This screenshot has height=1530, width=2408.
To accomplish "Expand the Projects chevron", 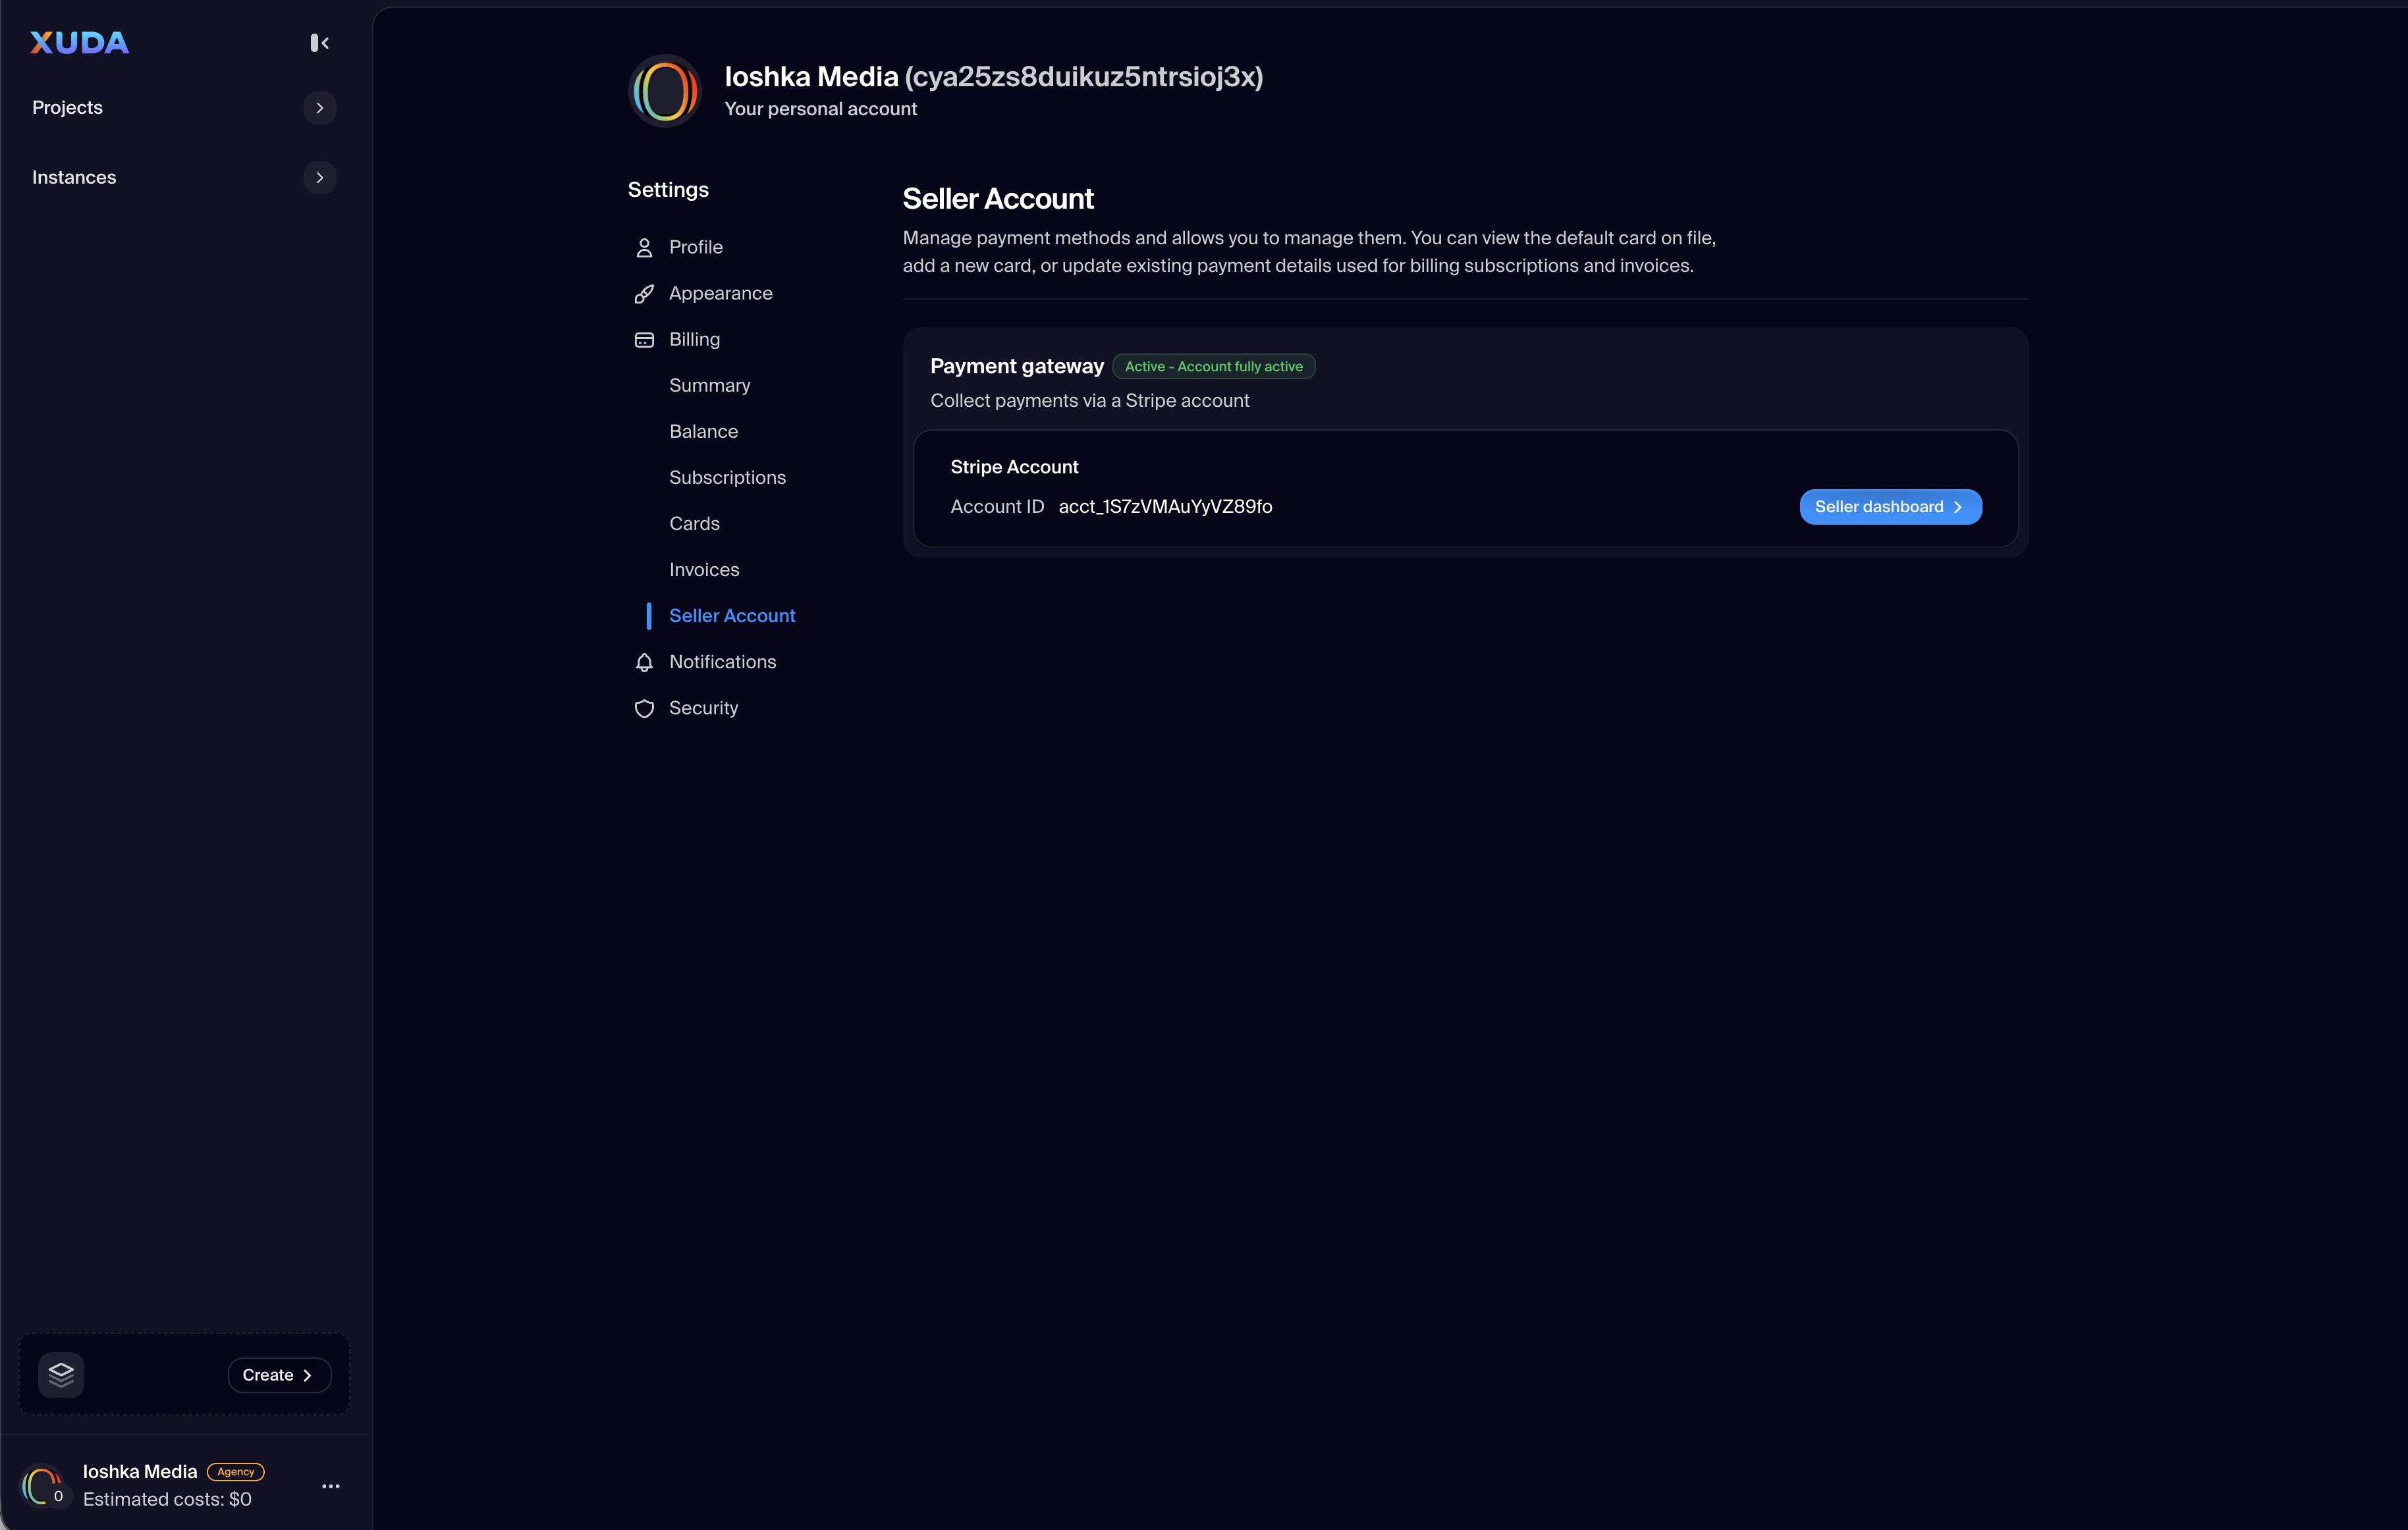I will (319, 108).
